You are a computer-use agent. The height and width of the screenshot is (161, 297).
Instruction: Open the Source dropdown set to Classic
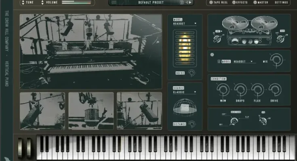click(x=185, y=92)
